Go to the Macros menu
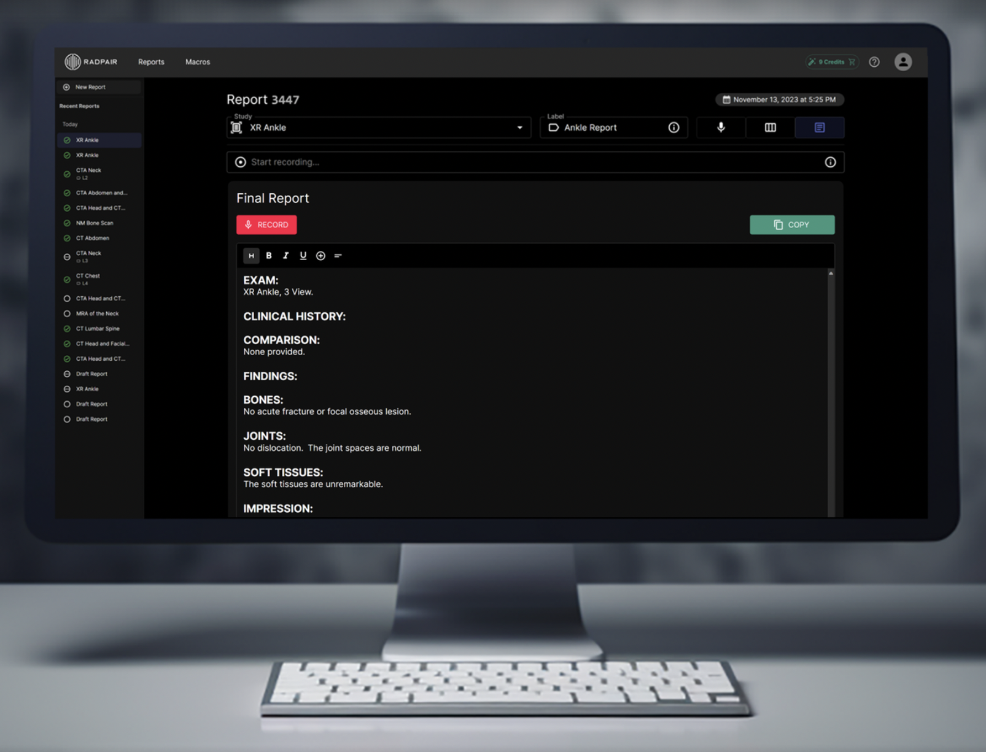Viewport: 986px width, 752px height. (198, 62)
